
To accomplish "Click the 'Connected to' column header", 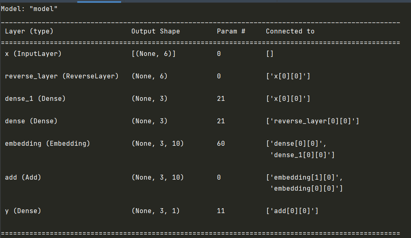I will 290,31.
